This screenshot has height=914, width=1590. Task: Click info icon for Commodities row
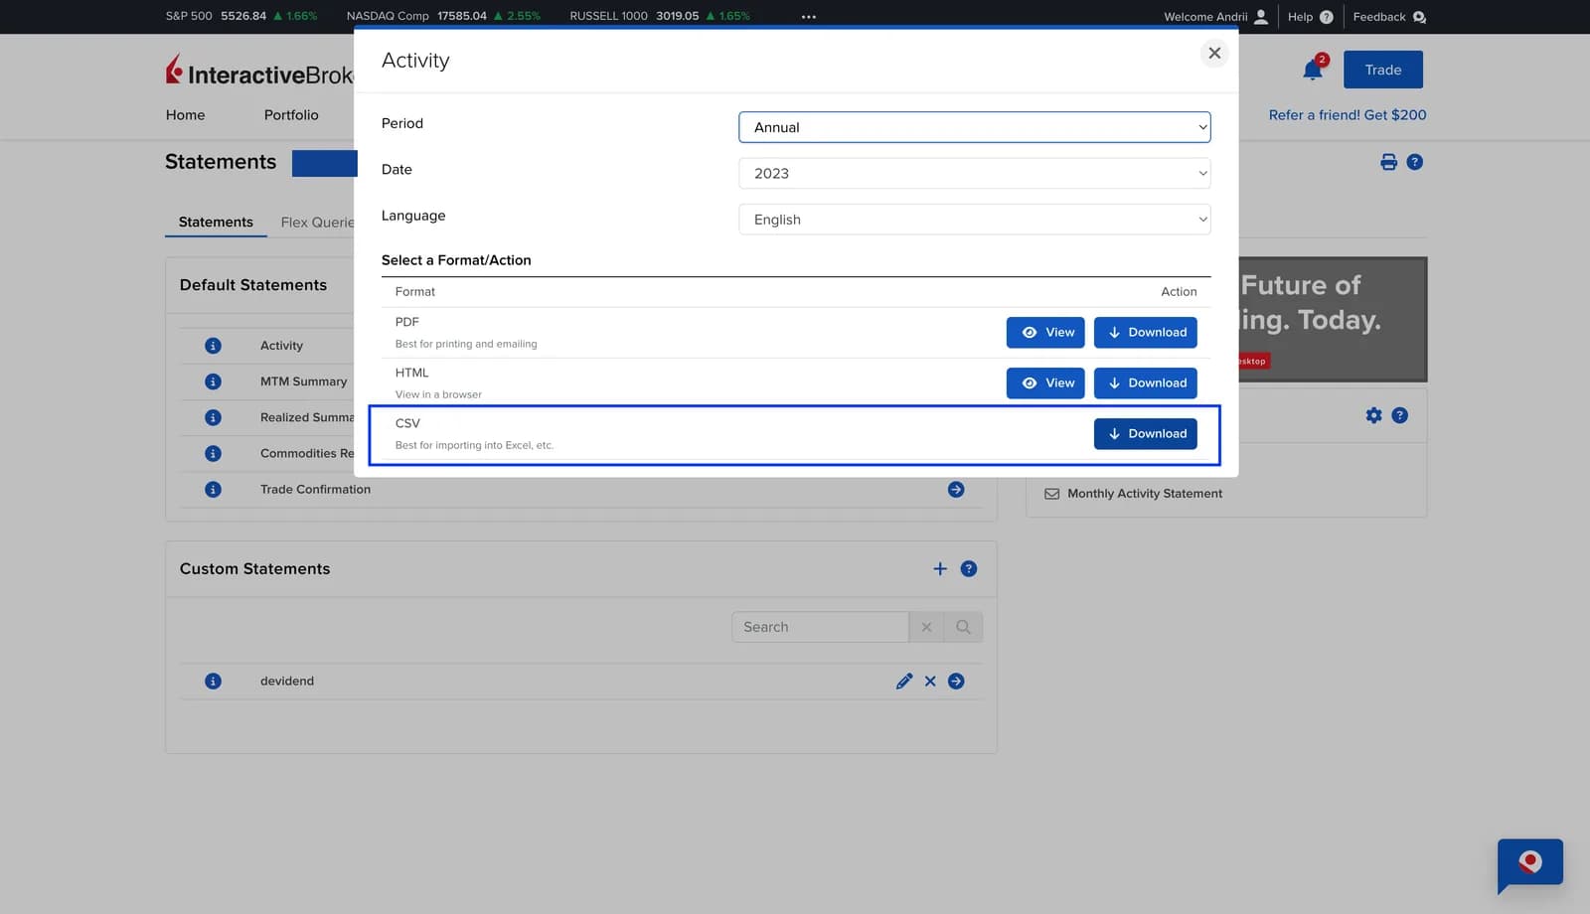click(213, 453)
